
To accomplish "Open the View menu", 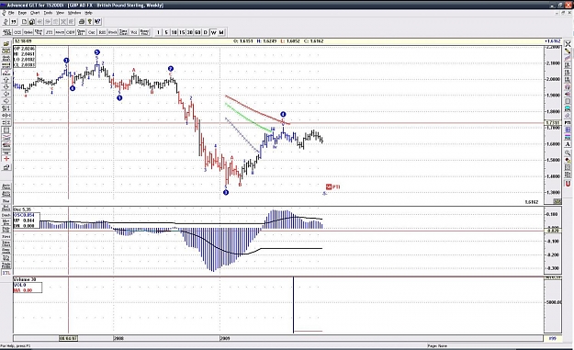I will pyautogui.click(x=60, y=13).
